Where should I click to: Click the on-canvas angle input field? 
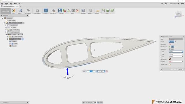[100, 71]
